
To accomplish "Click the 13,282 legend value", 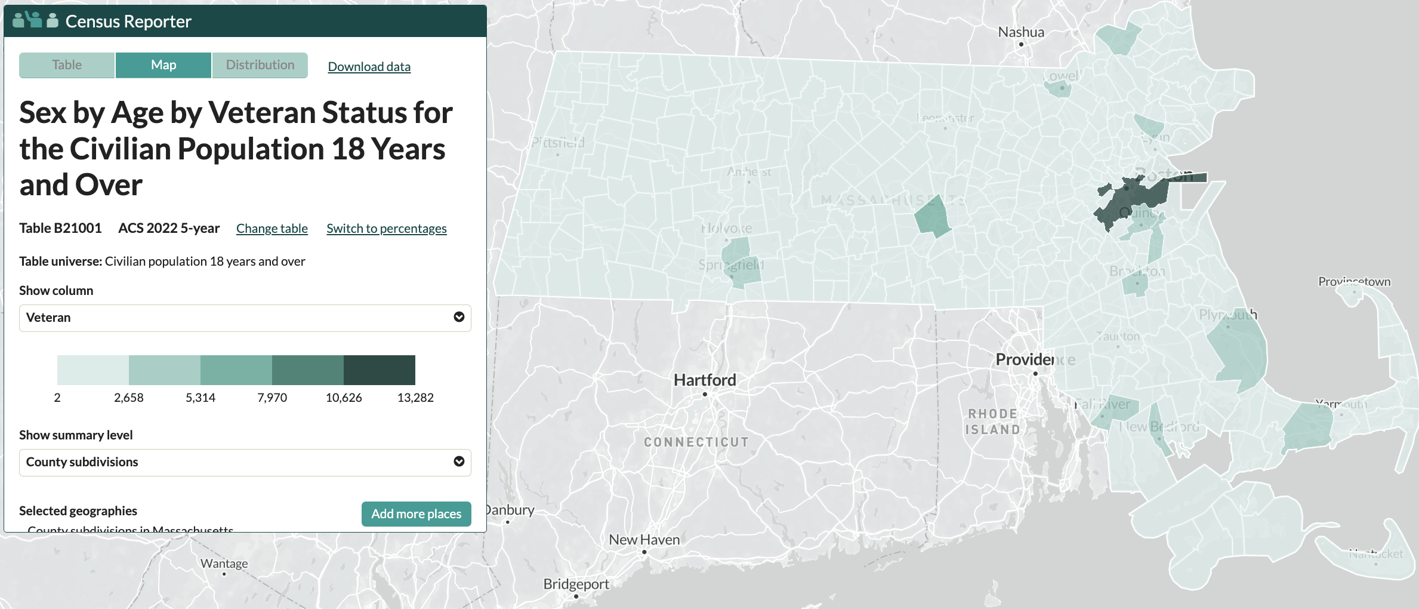I will point(415,398).
